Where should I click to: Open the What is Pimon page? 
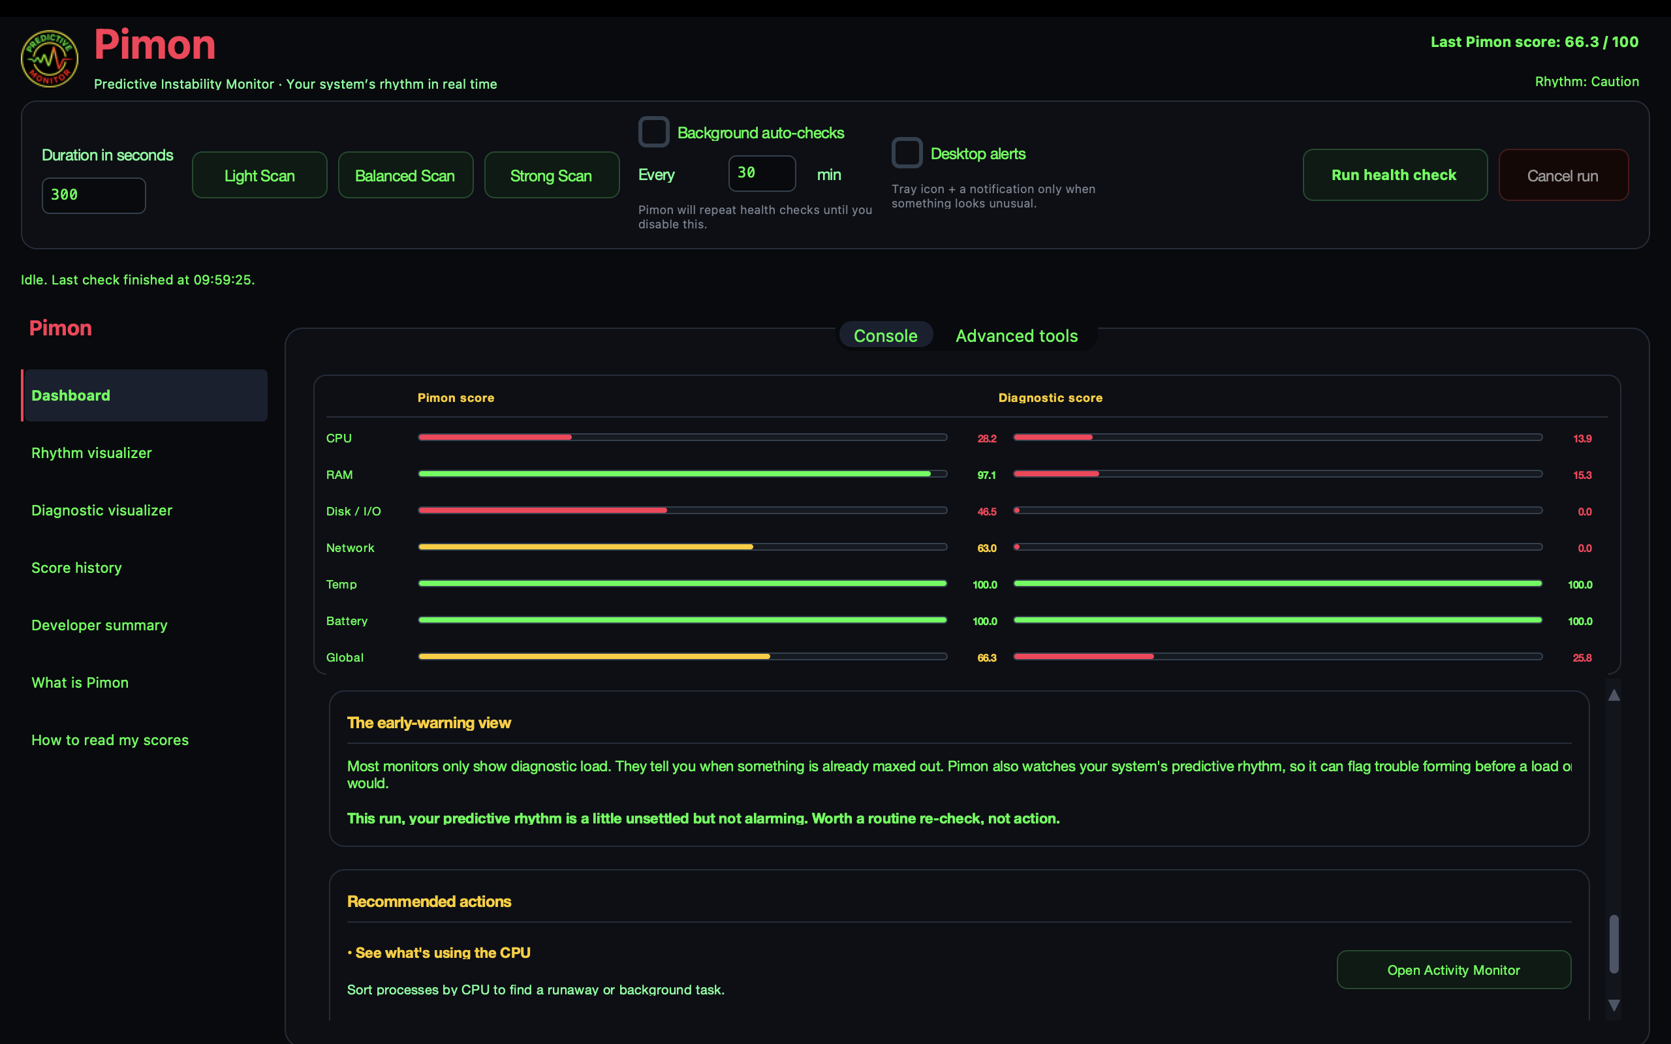[80, 683]
